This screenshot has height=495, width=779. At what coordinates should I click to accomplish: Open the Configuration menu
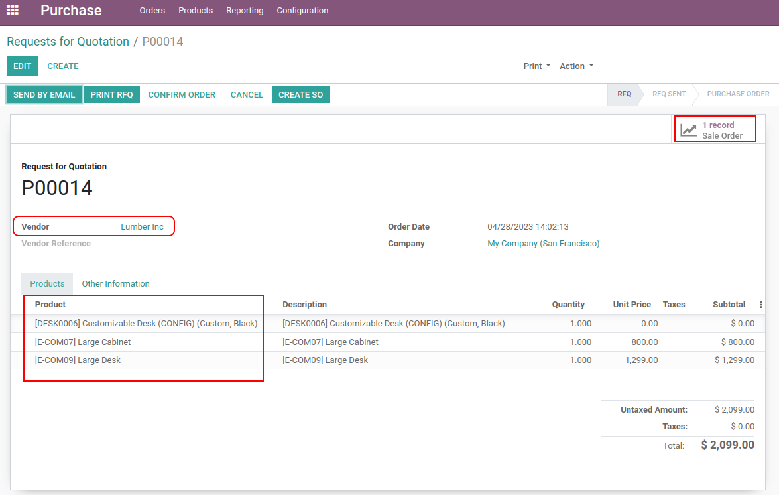point(302,11)
